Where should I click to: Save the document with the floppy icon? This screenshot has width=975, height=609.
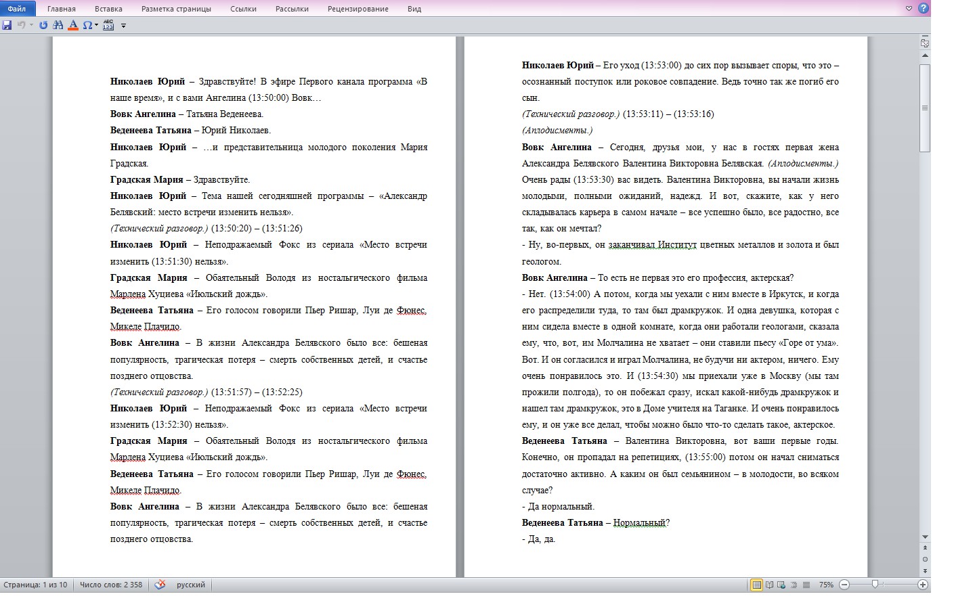[x=7, y=25]
